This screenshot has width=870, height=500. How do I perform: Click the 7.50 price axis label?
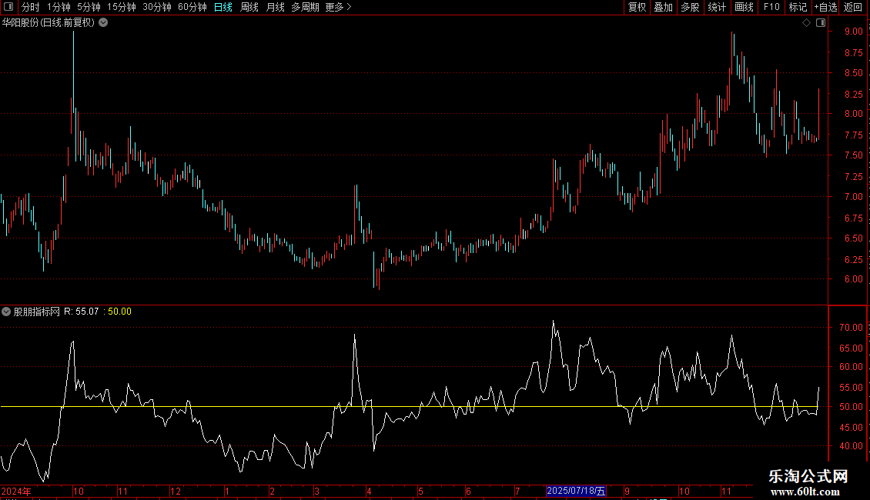coord(853,155)
